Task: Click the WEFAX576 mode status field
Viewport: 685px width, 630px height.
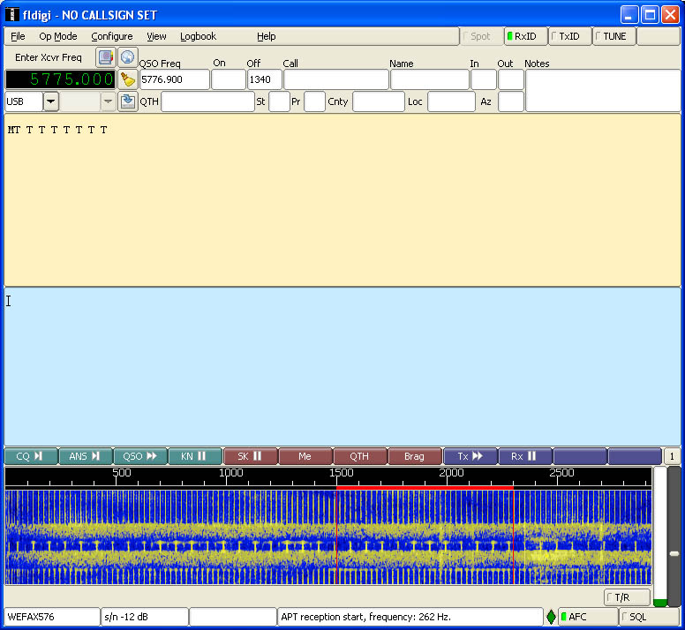Action: [x=52, y=617]
